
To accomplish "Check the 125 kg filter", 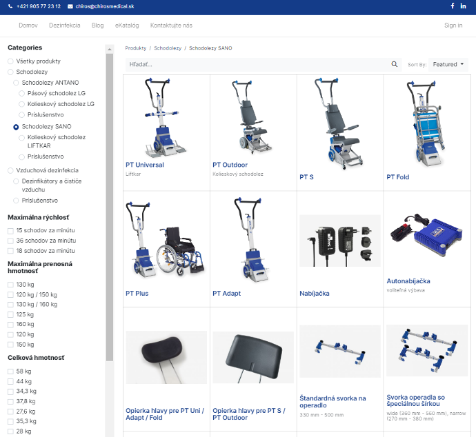I will pos(10,314).
